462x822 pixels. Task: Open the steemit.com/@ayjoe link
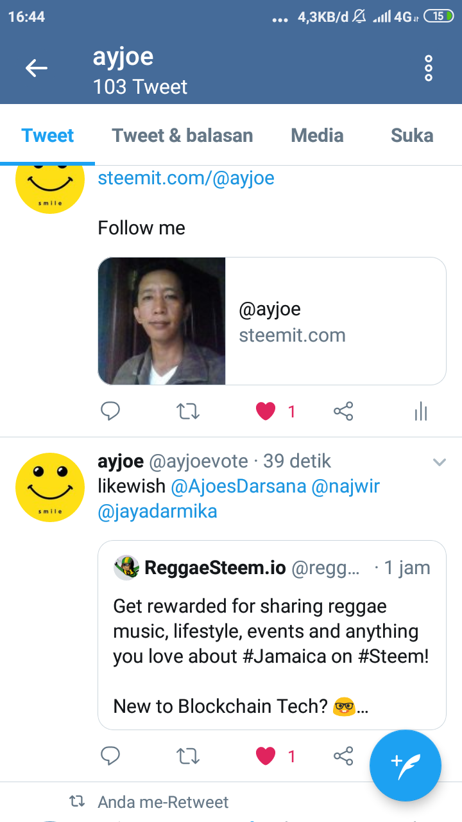[x=186, y=178]
